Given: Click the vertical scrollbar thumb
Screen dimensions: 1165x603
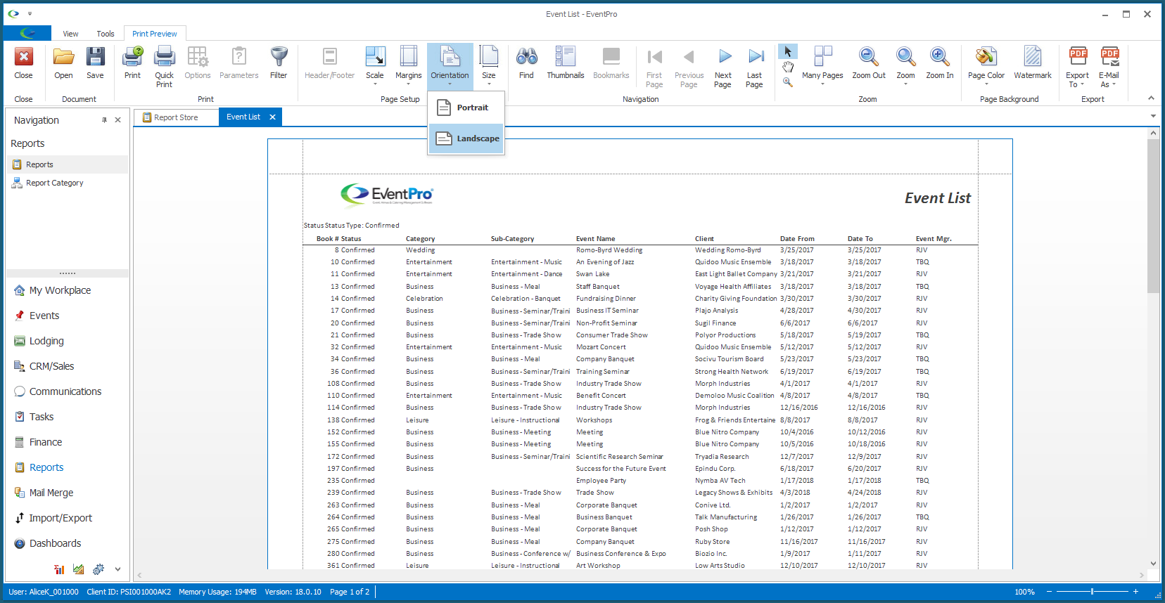Looking at the screenshot, I should tap(1152, 216).
